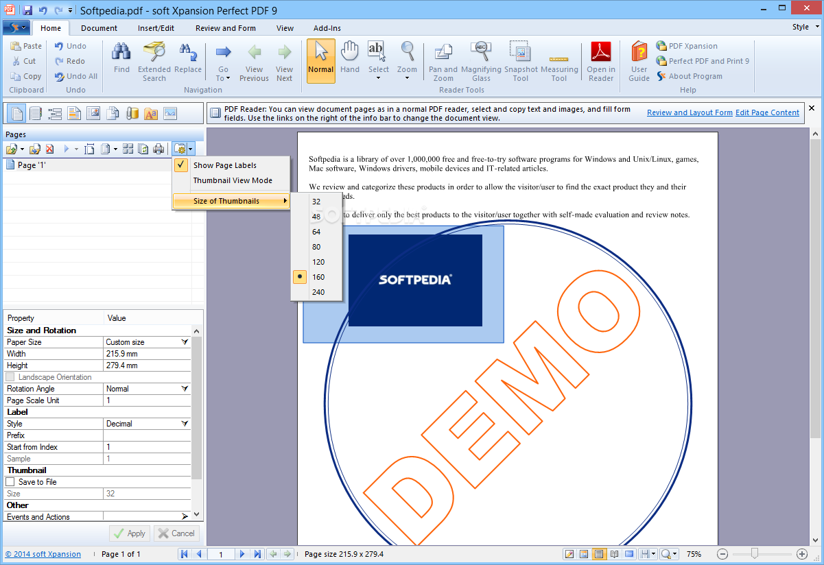This screenshot has height=565, width=824.
Task: Select thumbnail size 64
Action: coord(316,232)
